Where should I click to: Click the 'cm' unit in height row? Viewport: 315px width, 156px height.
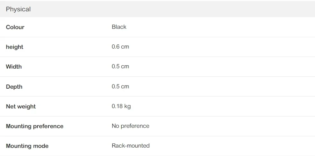pos(125,47)
